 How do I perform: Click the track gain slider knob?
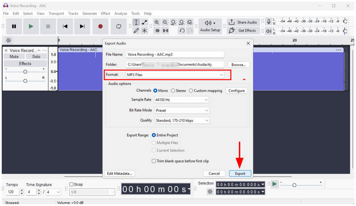pyautogui.click(x=25, y=72)
